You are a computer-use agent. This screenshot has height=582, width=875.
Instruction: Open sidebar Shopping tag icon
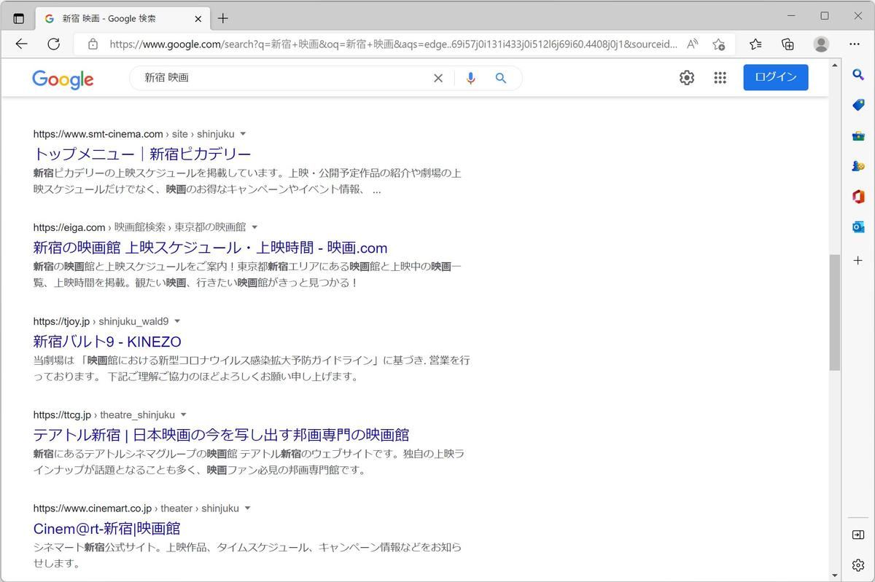point(858,105)
